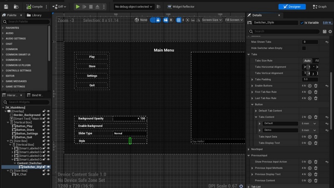Click the Background Opacity value slider

pyautogui.click(x=129, y=119)
